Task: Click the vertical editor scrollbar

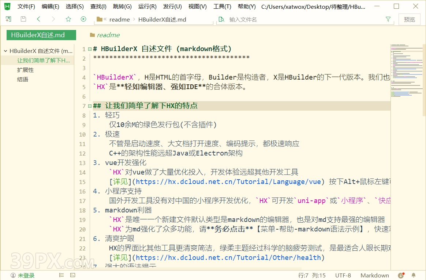Action: (424, 80)
